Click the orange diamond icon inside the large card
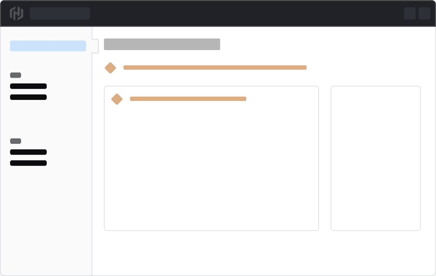Image resolution: width=436 pixels, height=276 pixels. (117, 99)
